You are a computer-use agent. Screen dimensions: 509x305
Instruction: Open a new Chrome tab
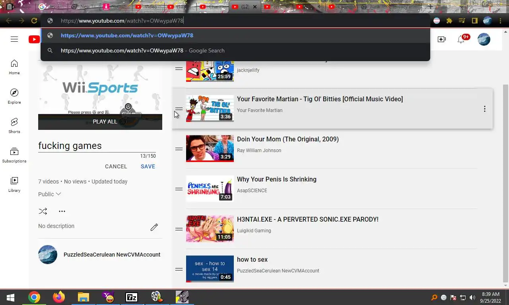pyautogui.click(x=430, y=7)
